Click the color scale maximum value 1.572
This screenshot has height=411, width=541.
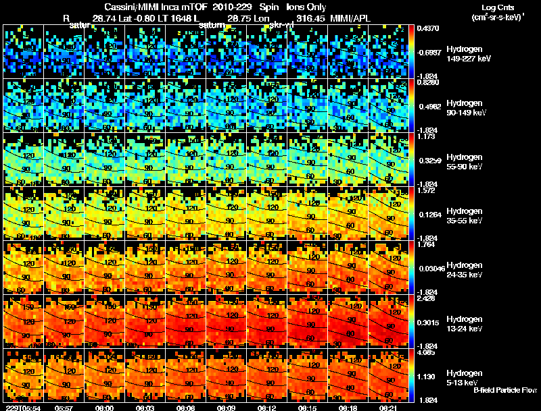(x=426, y=190)
